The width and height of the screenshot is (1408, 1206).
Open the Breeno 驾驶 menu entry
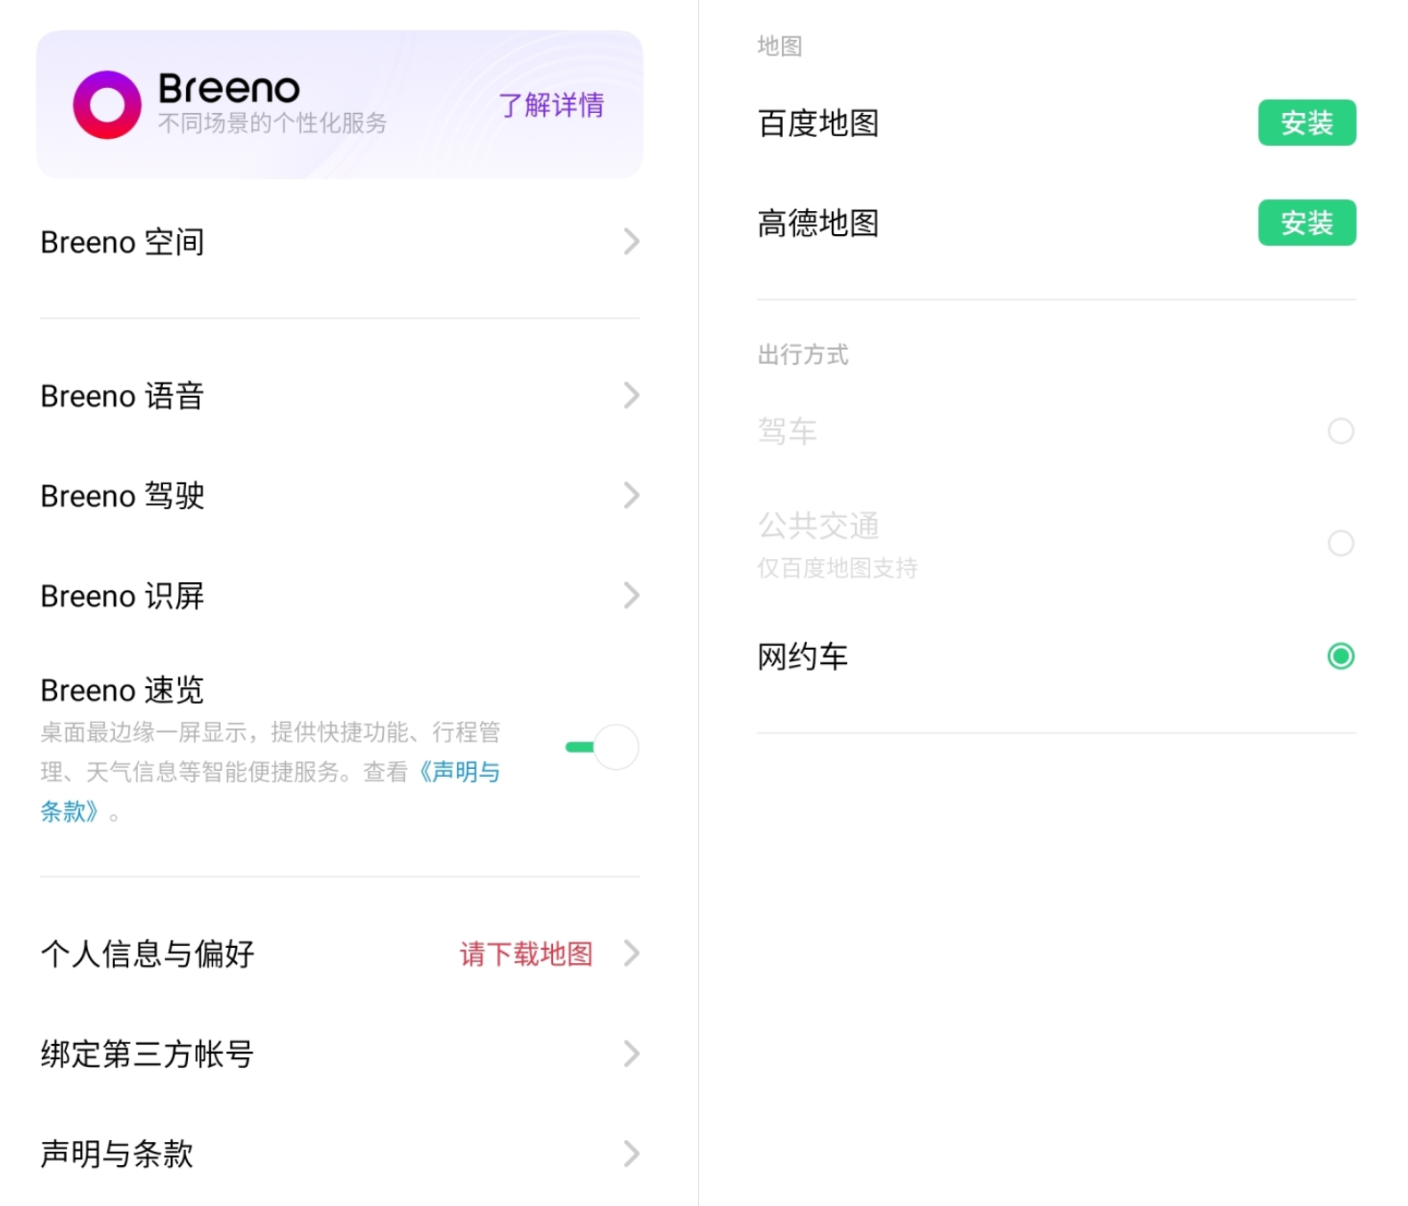pyautogui.click(x=340, y=495)
